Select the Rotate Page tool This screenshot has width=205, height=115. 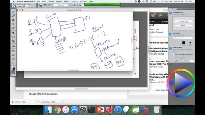click(13, 63)
